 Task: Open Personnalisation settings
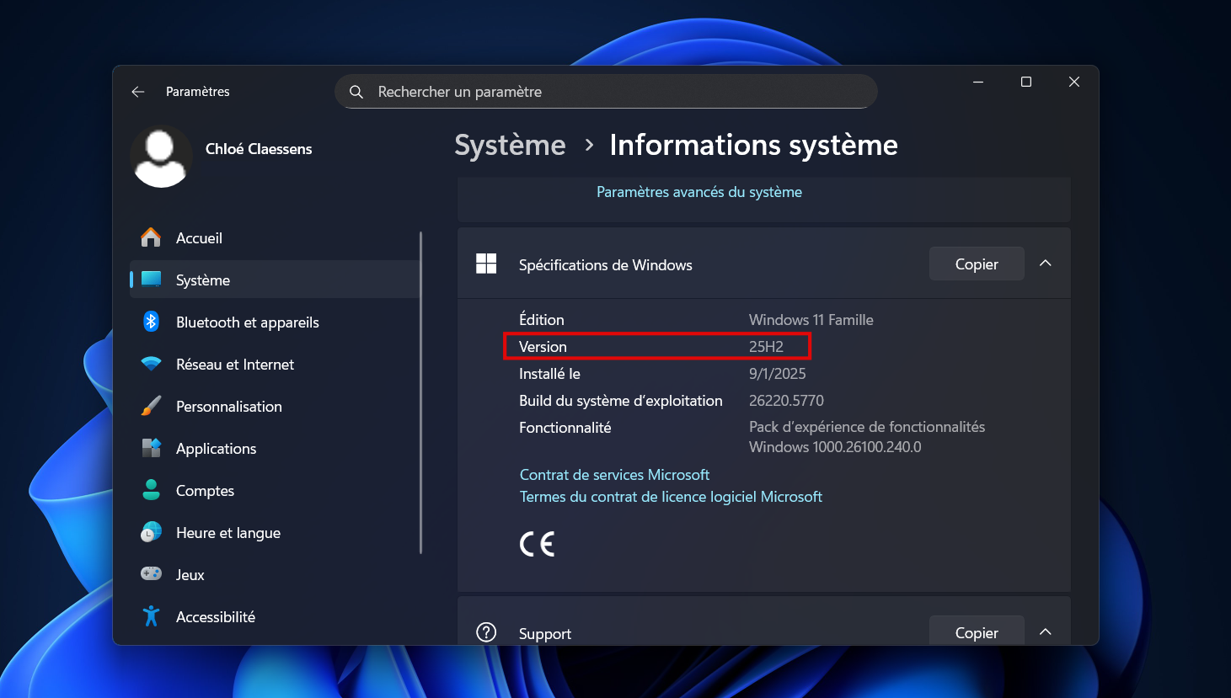coord(229,406)
